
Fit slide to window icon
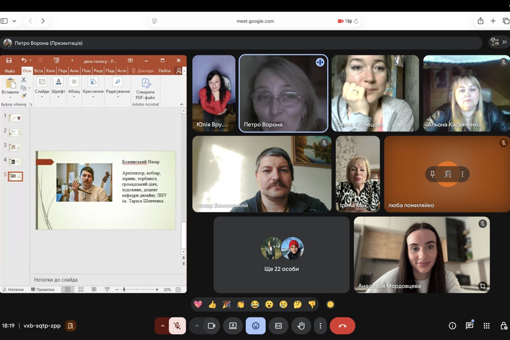click(178, 290)
